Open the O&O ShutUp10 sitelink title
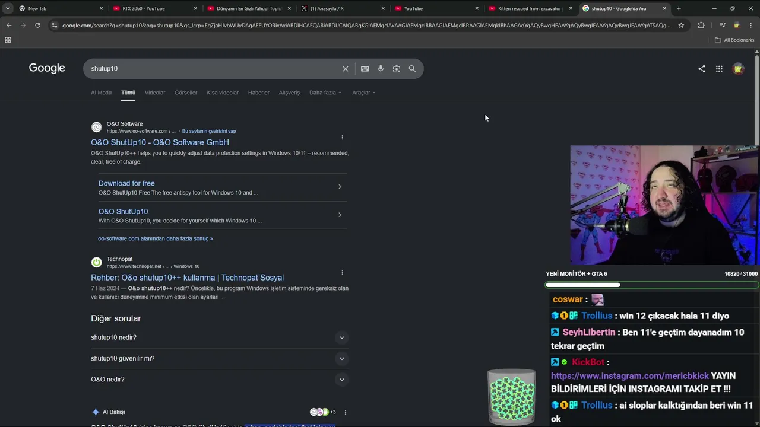 tap(123, 211)
